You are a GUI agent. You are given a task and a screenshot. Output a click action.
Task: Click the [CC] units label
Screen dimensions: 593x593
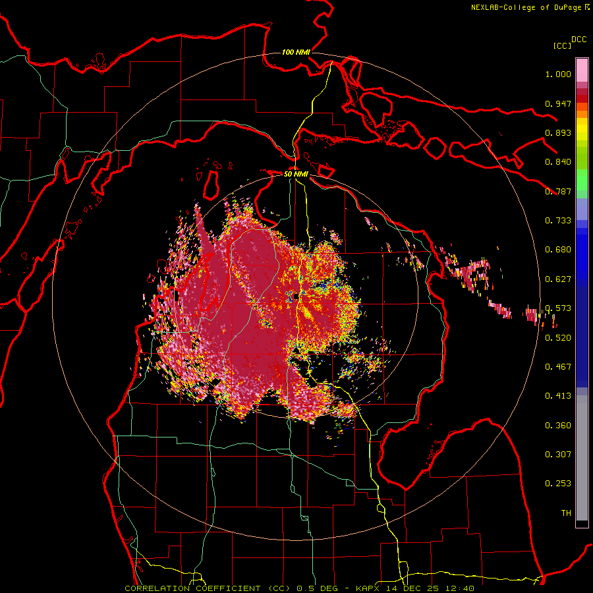click(562, 45)
